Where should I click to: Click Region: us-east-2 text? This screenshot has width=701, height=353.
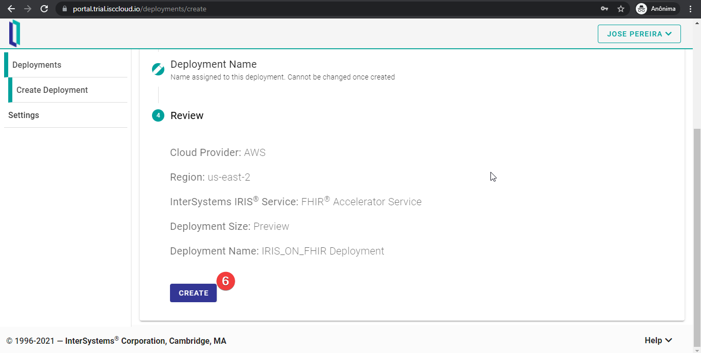tap(210, 177)
